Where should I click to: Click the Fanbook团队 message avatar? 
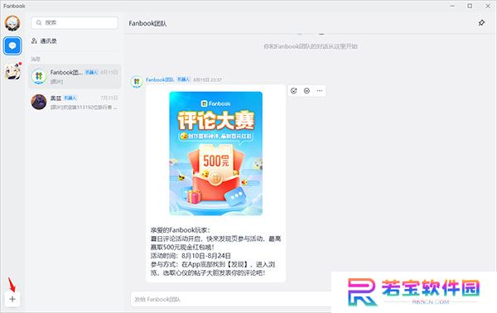pos(137,82)
